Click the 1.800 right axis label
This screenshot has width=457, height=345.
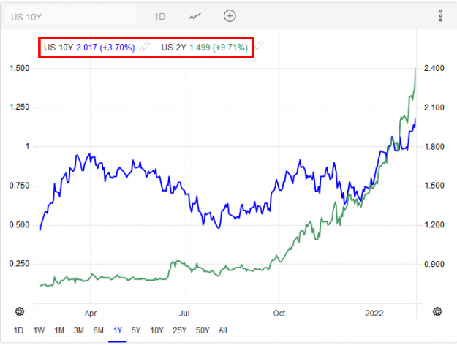[434, 147]
